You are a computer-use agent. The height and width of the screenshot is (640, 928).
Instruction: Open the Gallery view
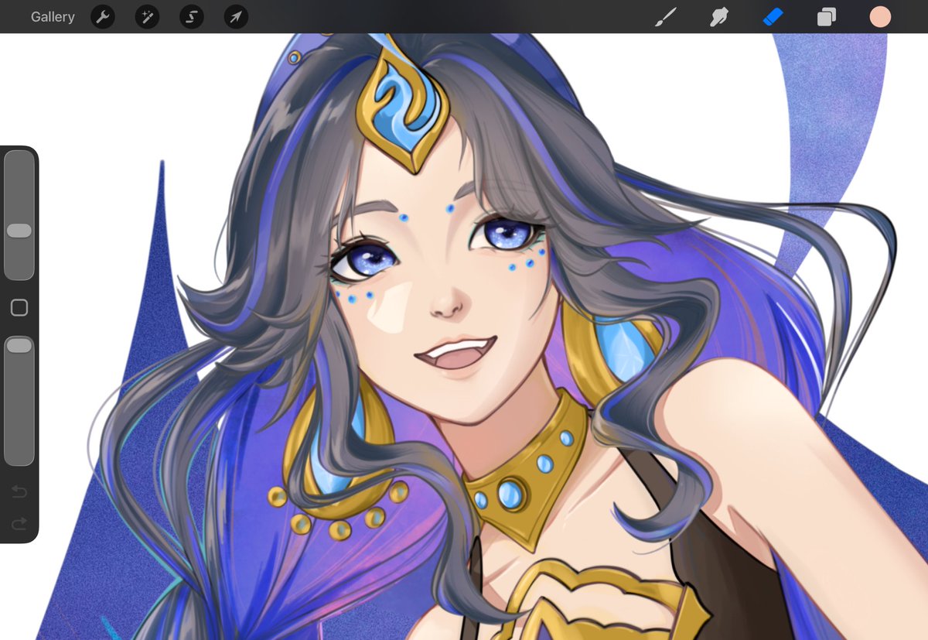(x=53, y=16)
